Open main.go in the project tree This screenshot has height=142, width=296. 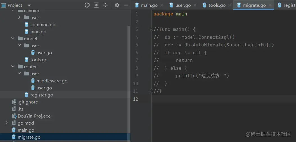coord(26,130)
